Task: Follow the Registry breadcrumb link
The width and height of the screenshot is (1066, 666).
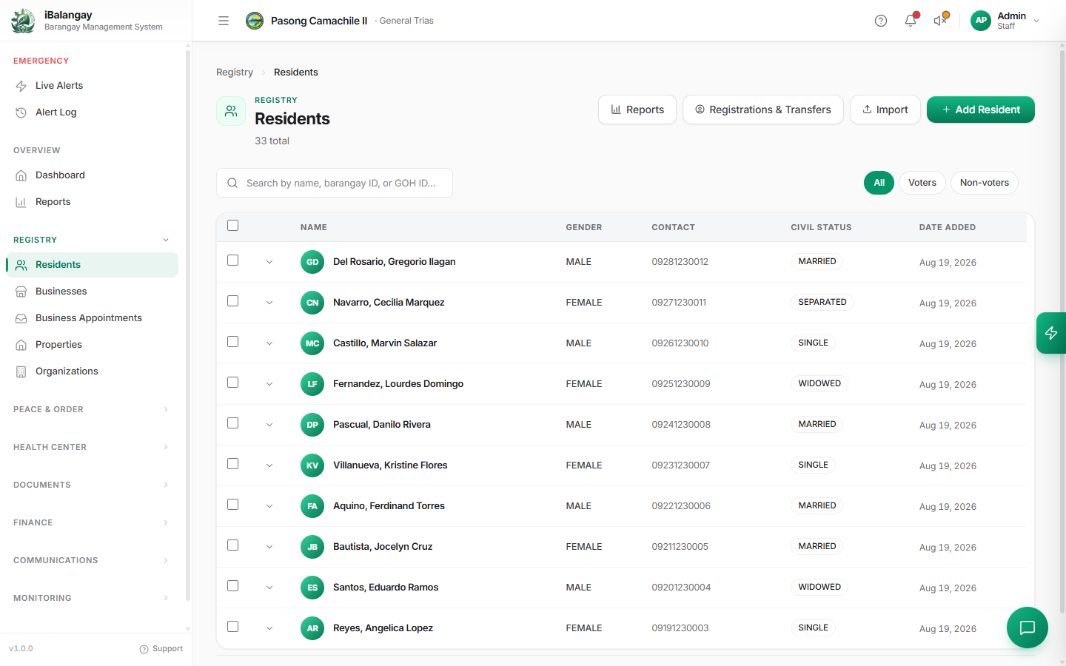Action: 235,72
